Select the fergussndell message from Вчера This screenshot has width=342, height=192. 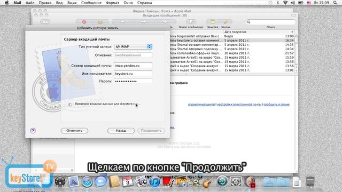(232, 36)
